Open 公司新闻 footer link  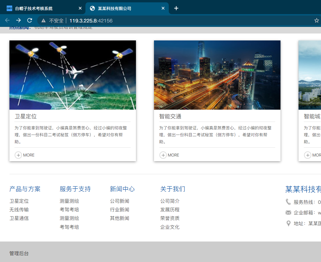click(x=120, y=201)
